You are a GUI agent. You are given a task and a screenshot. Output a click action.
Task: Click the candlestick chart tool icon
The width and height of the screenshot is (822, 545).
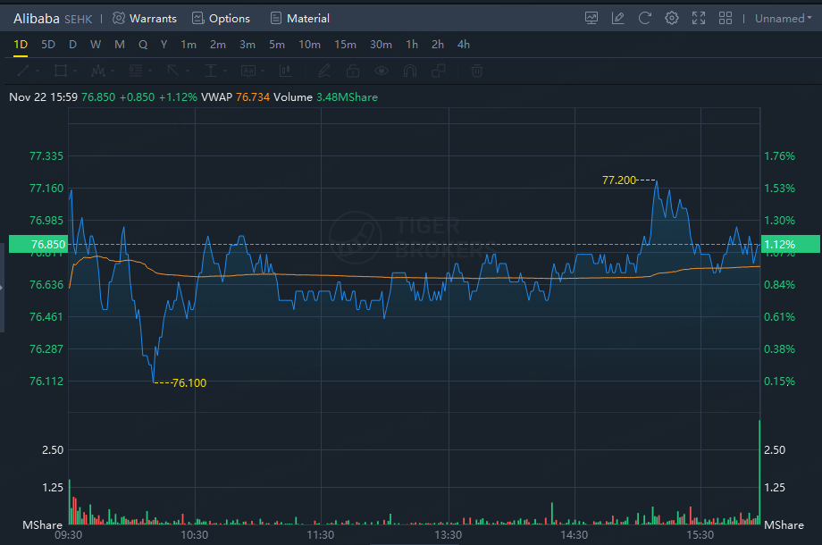[x=286, y=71]
